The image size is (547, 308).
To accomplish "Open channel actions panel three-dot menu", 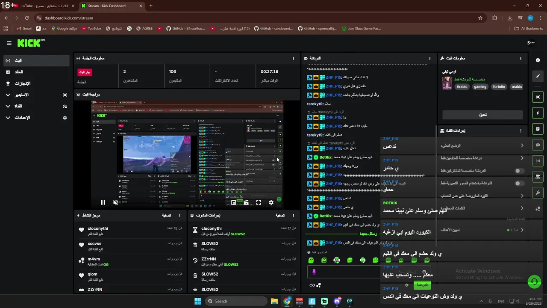I will (x=521, y=131).
